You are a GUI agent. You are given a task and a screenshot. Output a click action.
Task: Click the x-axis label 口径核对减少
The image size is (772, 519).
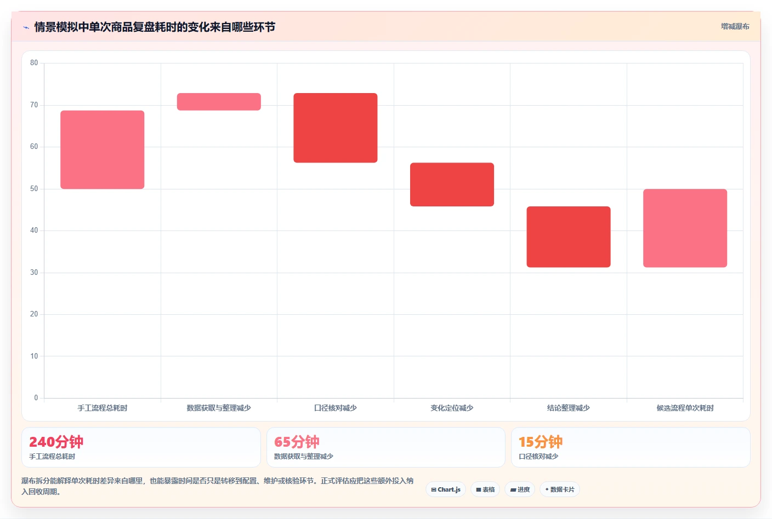(x=336, y=408)
